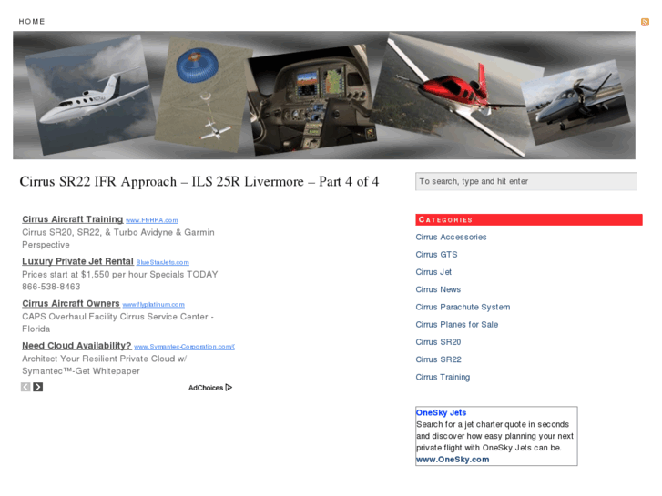Screen dimensions: 662x496
Task: Click the cockpit instrument panel photo
Action: click(311, 100)
